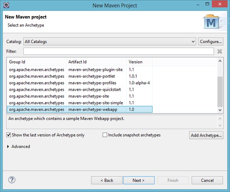Select maven-archetype-site row
This screenshot has width=230, height=192.
tap(79, 96)
